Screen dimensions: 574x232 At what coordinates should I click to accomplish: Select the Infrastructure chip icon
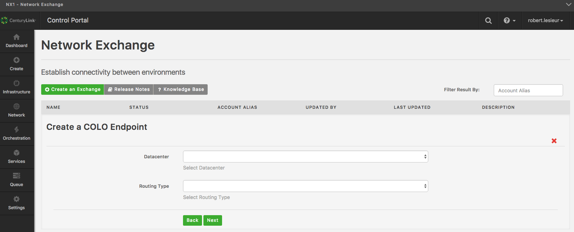tap(17, 84)
